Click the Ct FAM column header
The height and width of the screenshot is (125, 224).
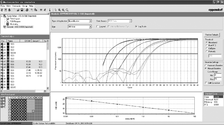point(25,41)
